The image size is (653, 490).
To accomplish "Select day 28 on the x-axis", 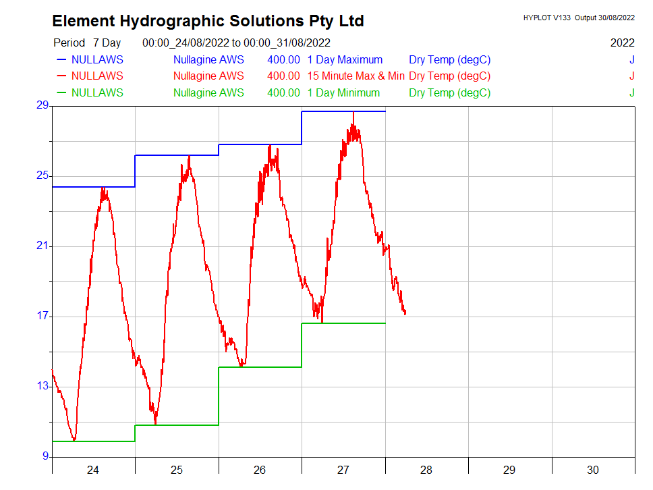I will coord(426,470).
